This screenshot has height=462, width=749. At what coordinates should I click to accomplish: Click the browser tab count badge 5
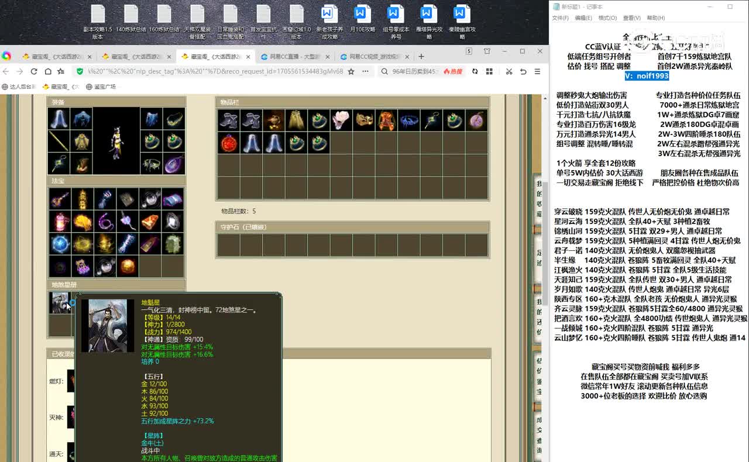tap(469, 51)
